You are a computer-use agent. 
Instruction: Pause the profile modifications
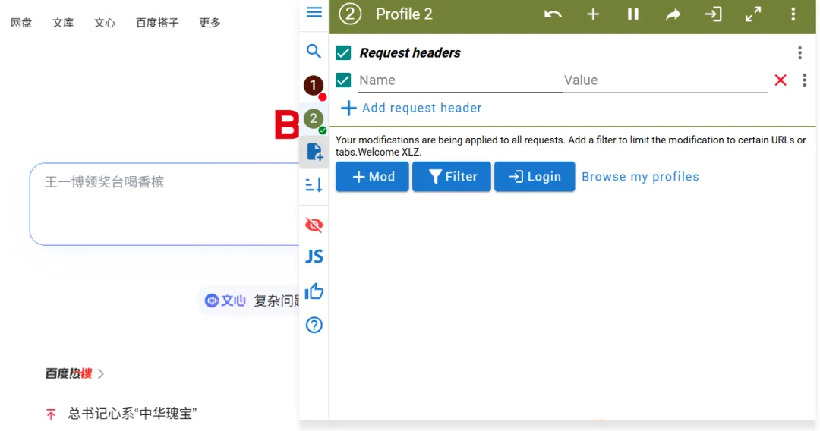pyautogui.click(x=632, y=14)
